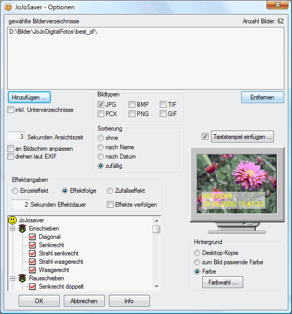Image resolution: width=292 pixels, height=314 pixels.
Task: Open the Hinzufügen directory dialog
Action: coord(29,97)
